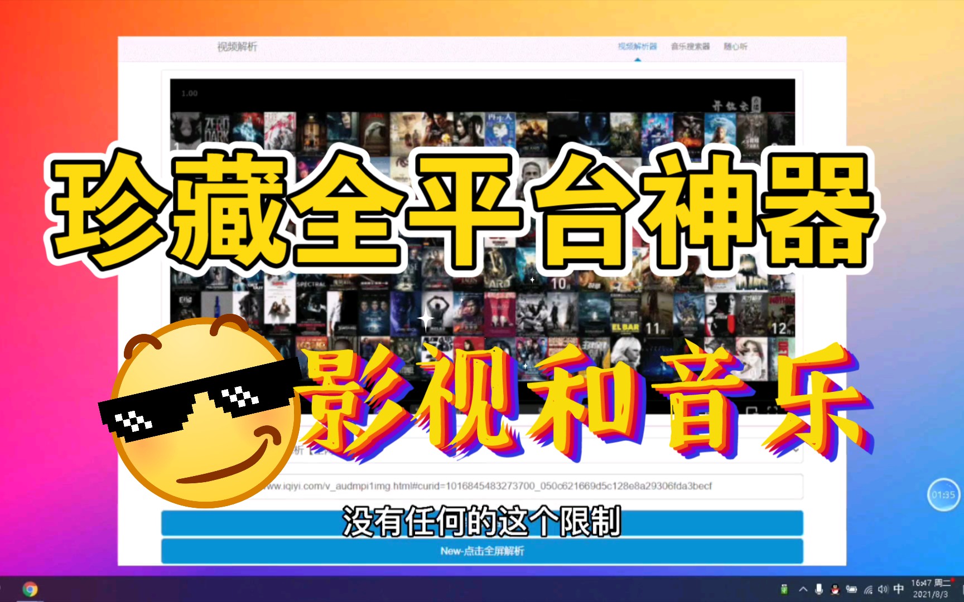Click the volume speaker tray icon
Image resolution: width=964 pixels, height=602 pixels.
[883, 589]
